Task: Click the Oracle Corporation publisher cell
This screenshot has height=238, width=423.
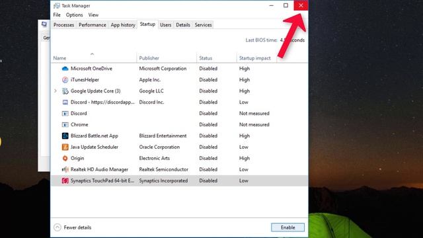Action: coord(159,147)
